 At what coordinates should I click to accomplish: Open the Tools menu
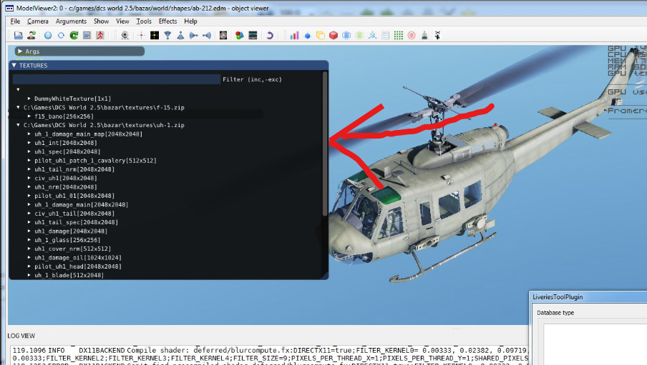[144, 21]
